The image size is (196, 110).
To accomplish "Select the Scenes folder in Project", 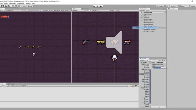I will click(x=146, y=79).
